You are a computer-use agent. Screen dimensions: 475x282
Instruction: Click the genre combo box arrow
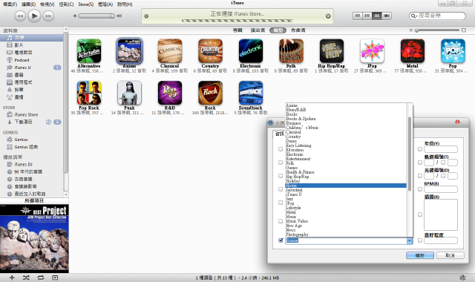pyautogui.click(x=410, y=240)
